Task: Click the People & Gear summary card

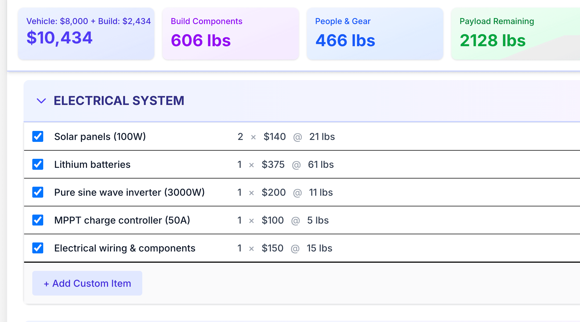Action: 375,33
